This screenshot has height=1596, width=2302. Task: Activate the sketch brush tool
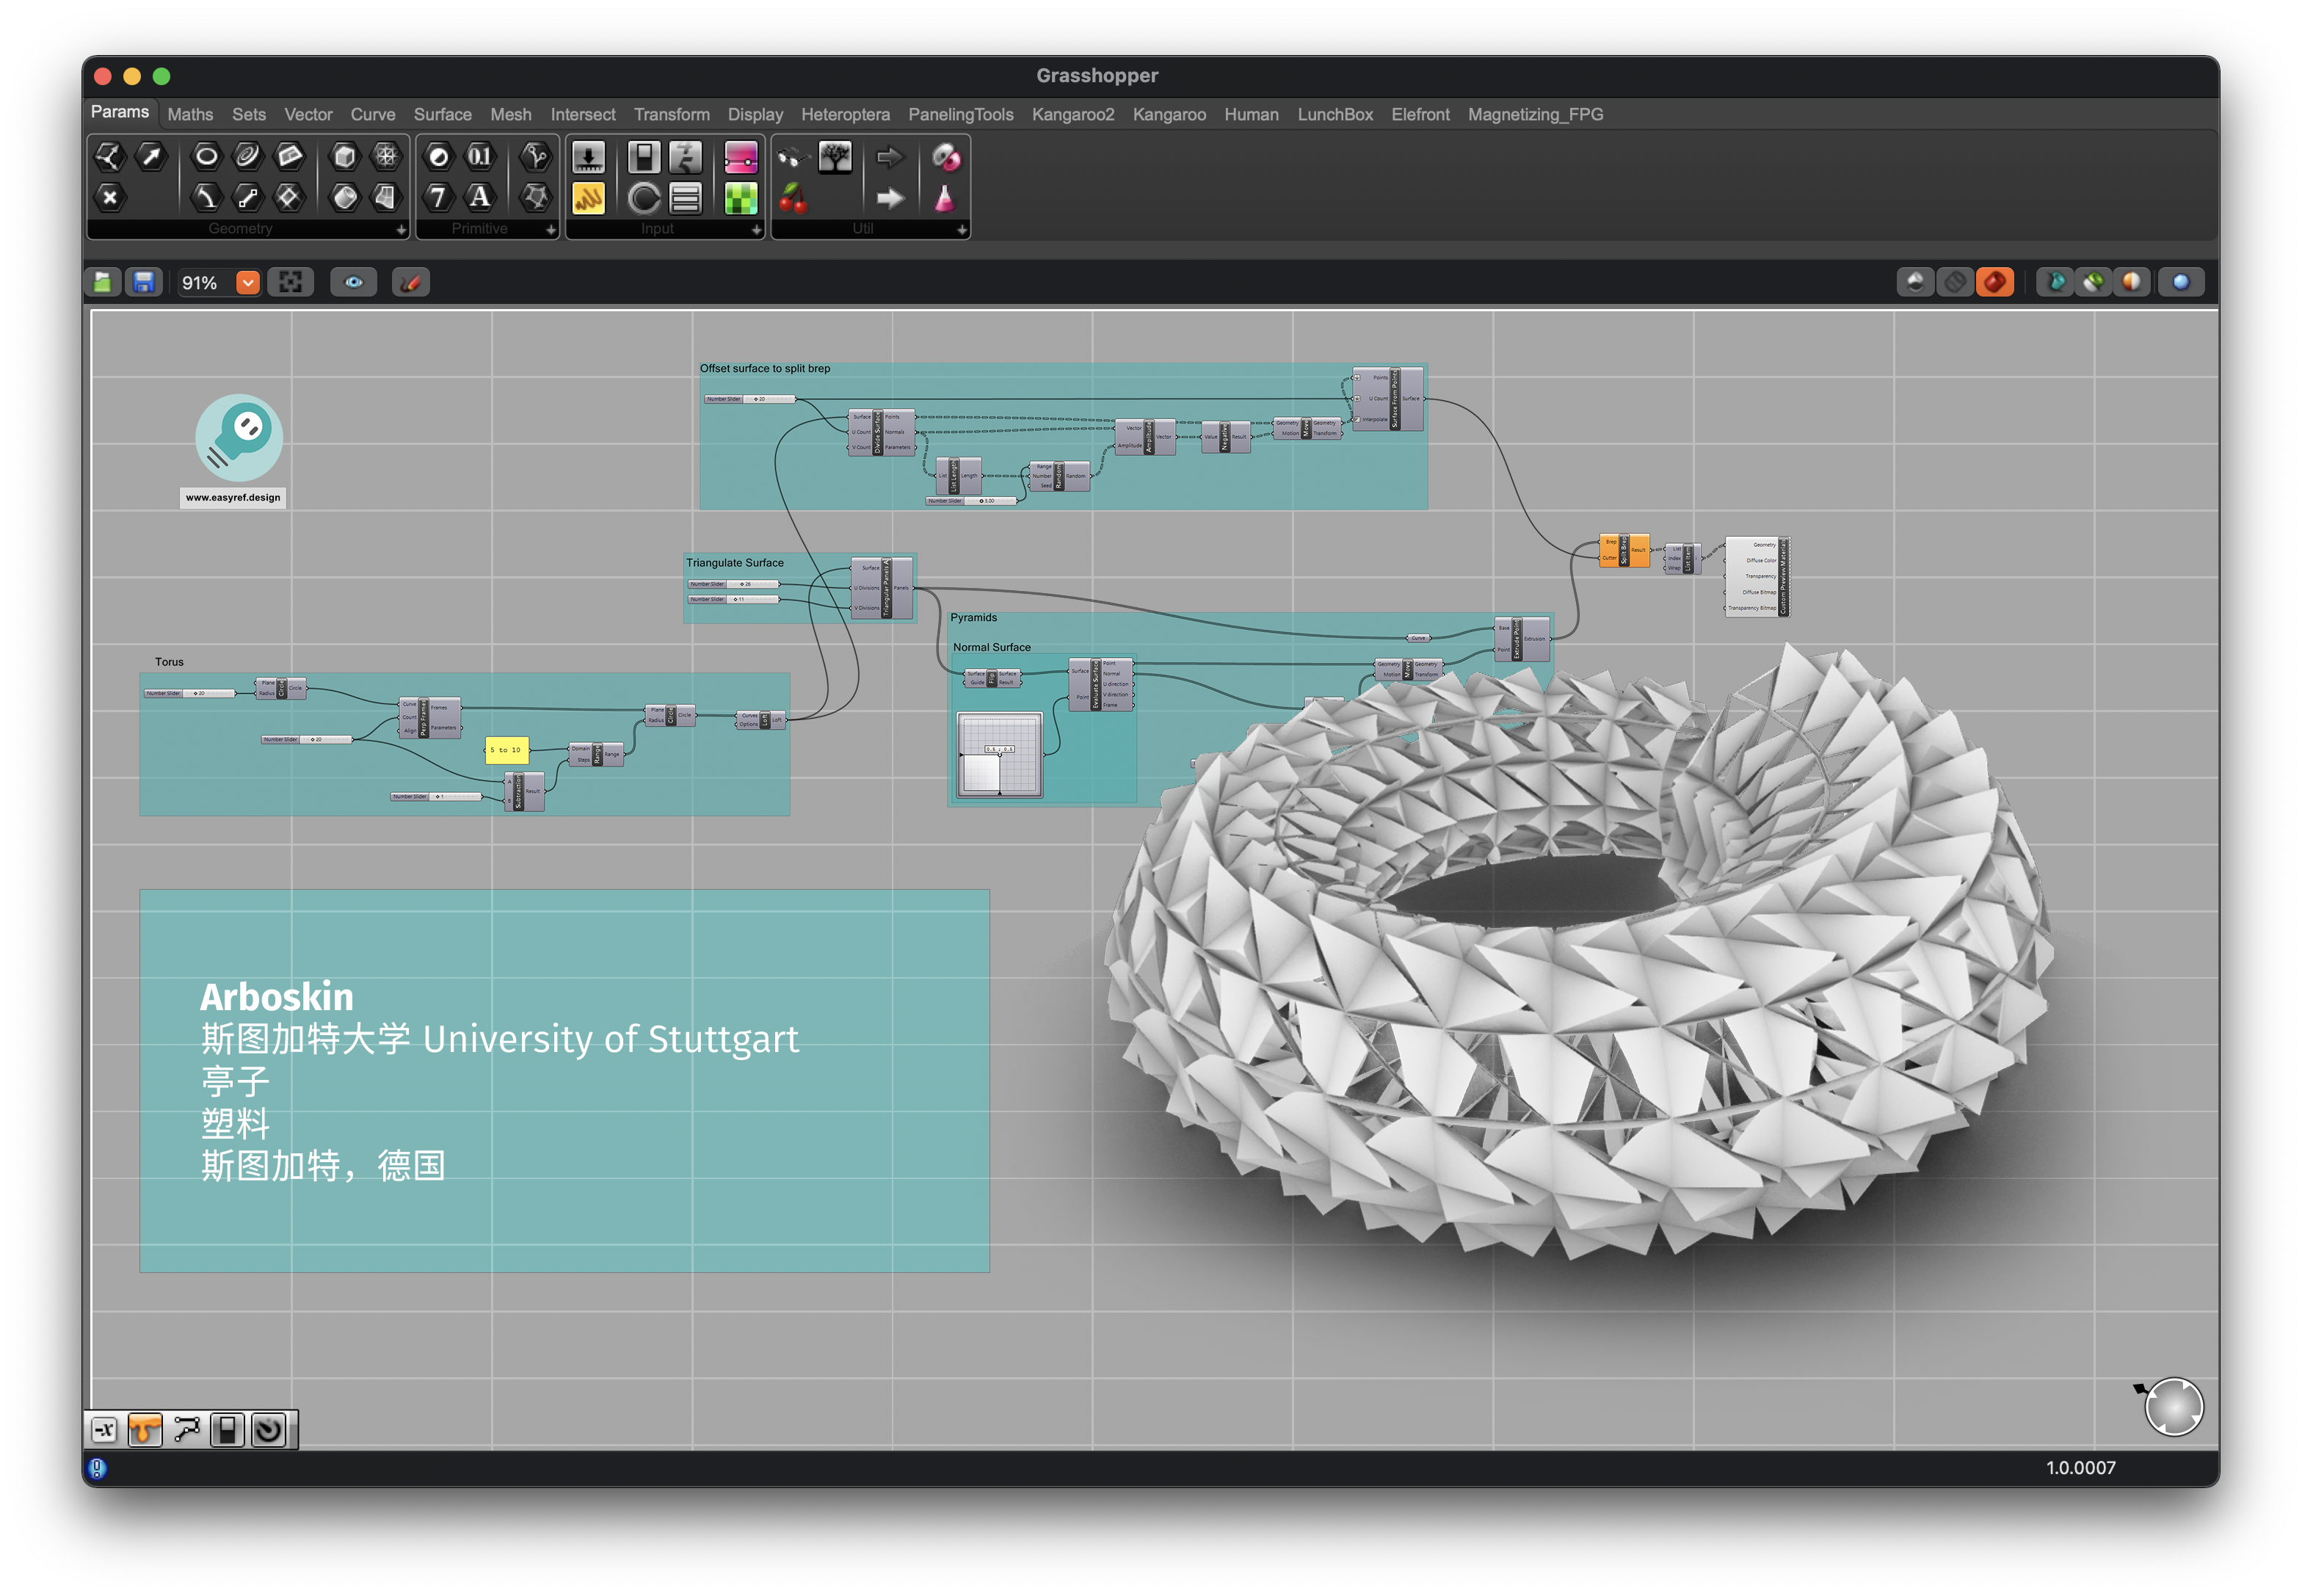click(410, 283)
